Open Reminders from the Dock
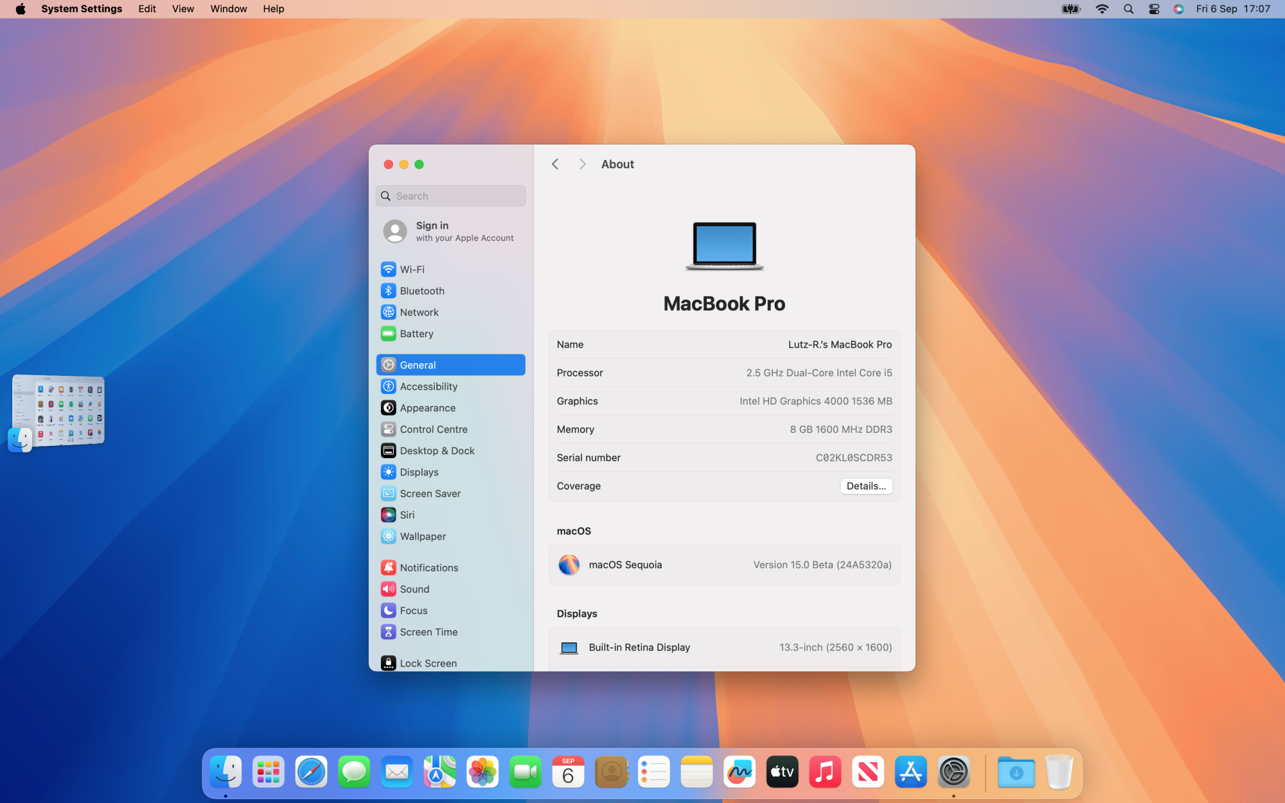The width and height of the screenshot is (1285, 803). (654, 772)
